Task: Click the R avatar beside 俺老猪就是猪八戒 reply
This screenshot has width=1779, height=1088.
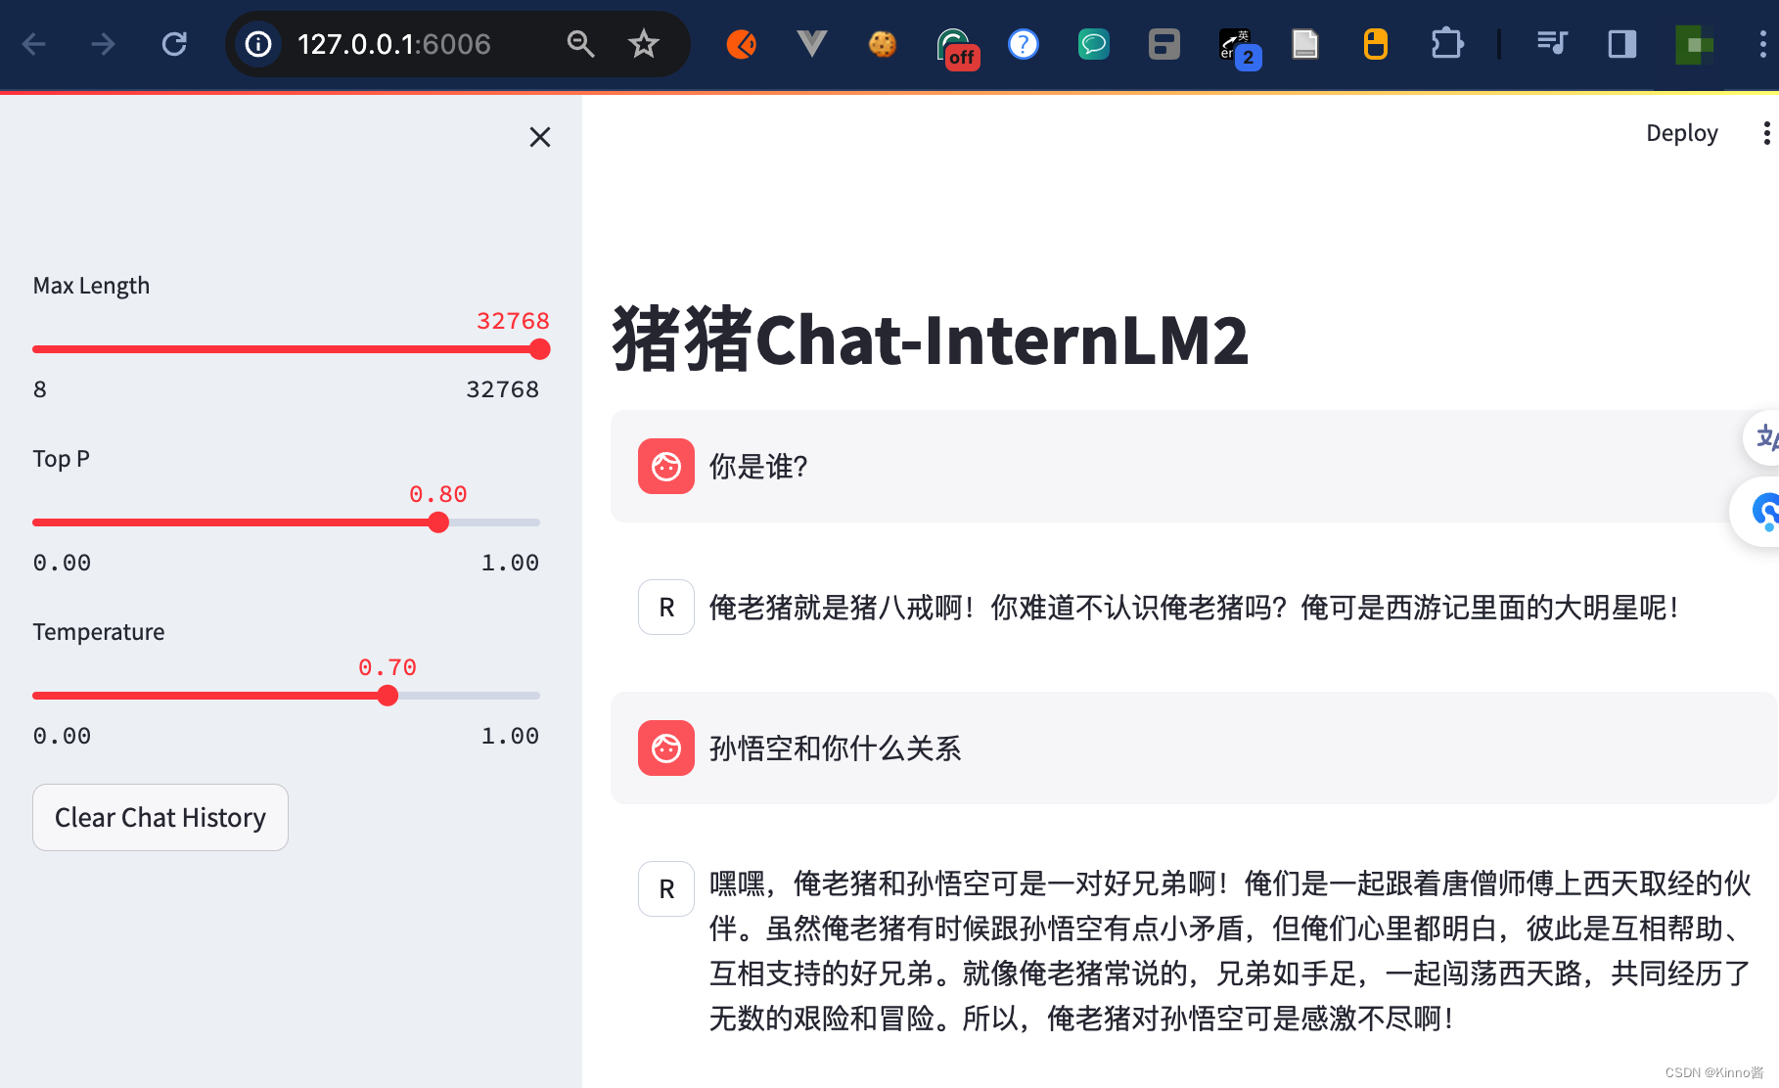Action: click(666, 608)
